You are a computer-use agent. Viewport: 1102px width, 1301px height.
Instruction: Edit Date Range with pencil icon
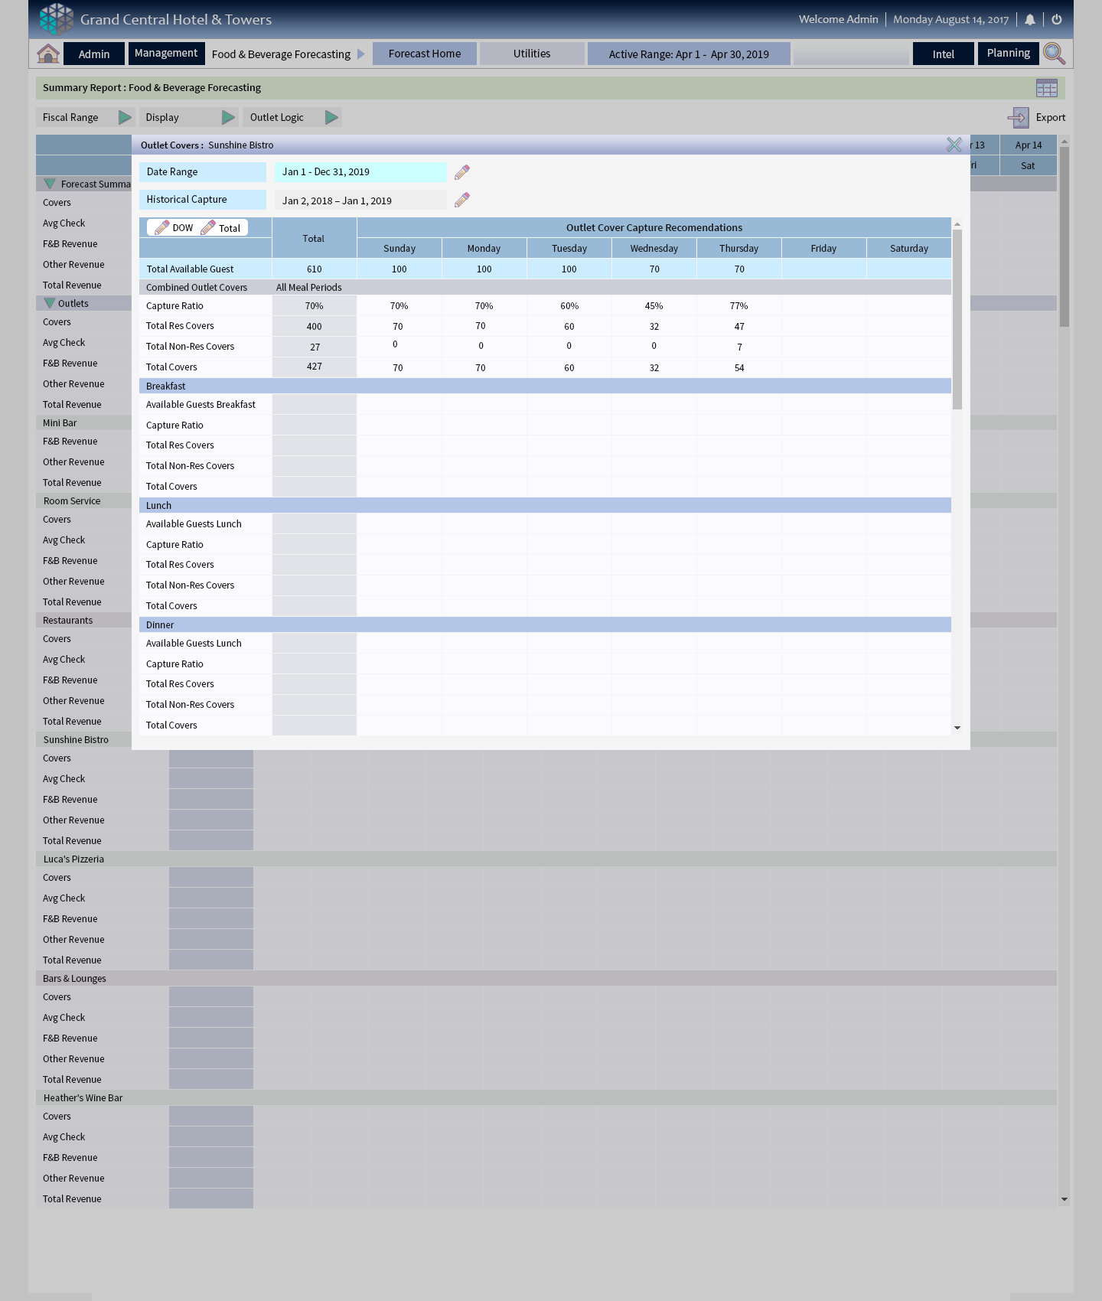click(x=462, y=172)
